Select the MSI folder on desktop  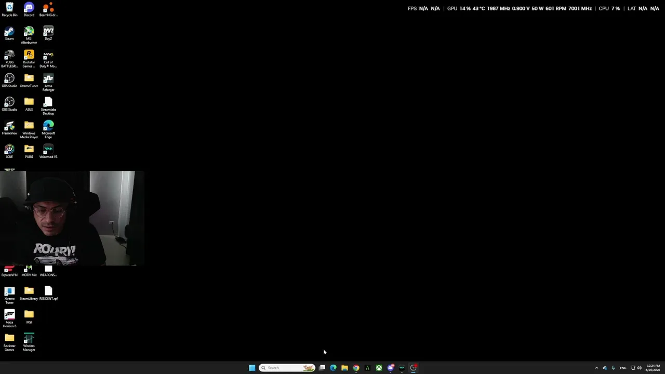(x=29, y=317)
